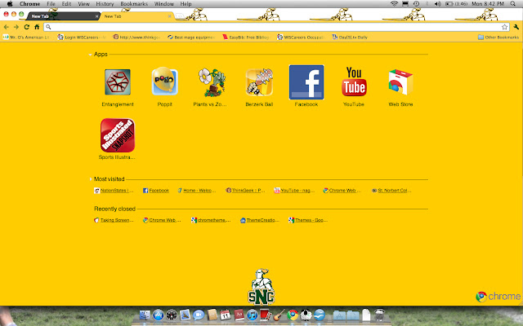Open the YouTube app icon

point(354,81)
